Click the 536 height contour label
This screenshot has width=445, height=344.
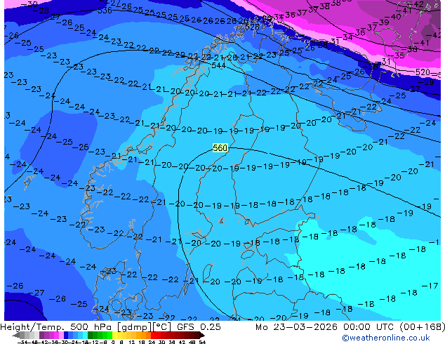105,11
